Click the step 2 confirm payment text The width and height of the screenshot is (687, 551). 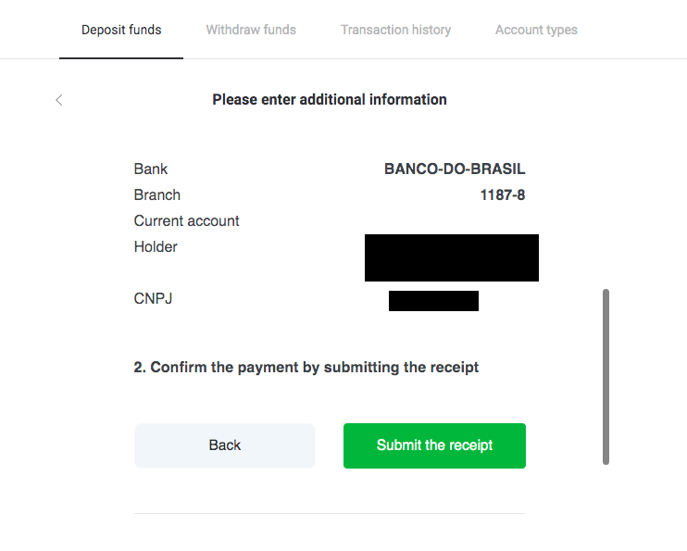pos(306,368)
